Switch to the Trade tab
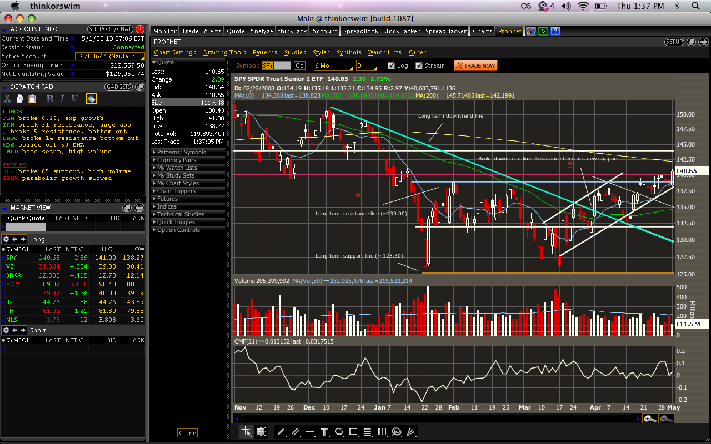The width and height of the screenshot is (711, 444). 190,31
